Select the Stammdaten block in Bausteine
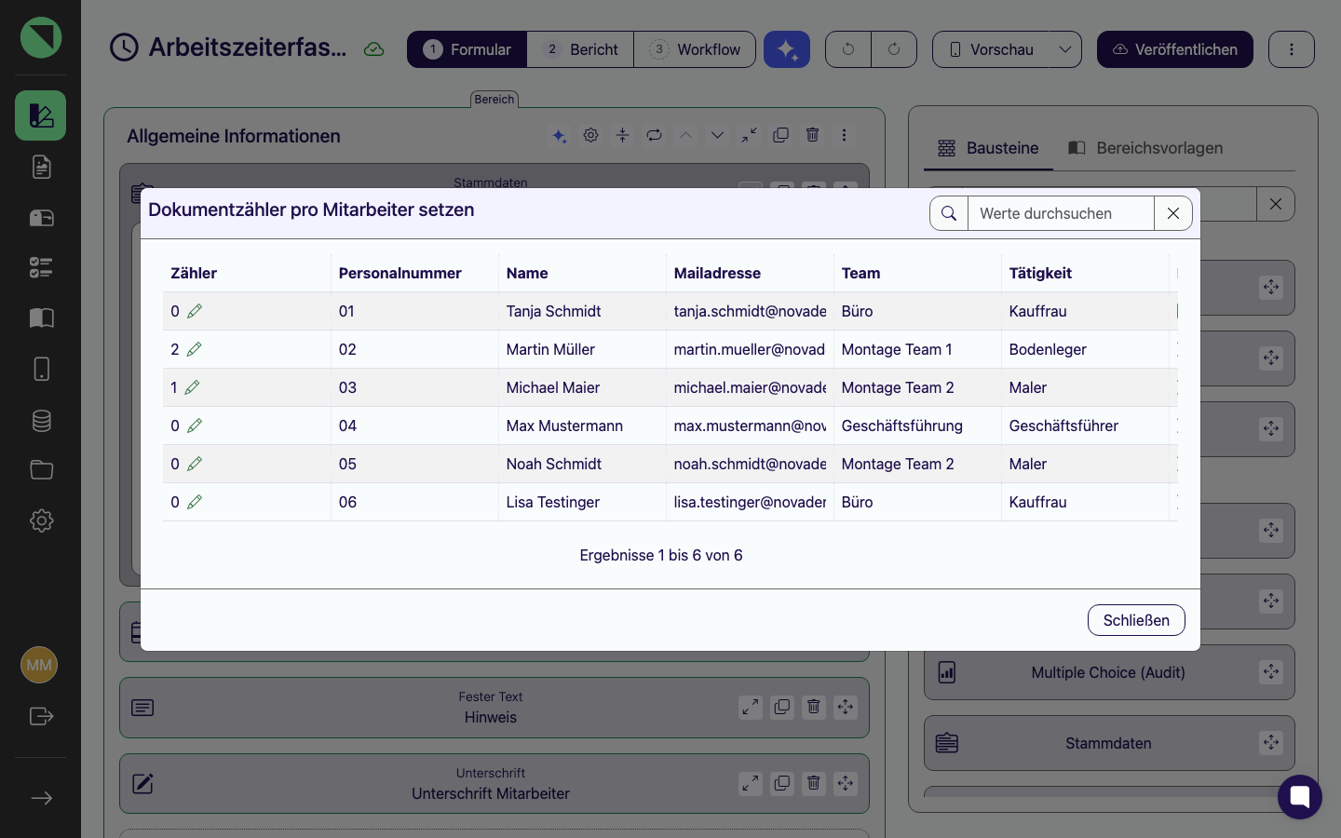The width and height of the screenshot is (1341, 838). point(1109,743)
